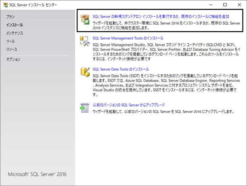Click SQL Server Data Tools のインストール link
The image size is (247, 186).
pos(121,69)
